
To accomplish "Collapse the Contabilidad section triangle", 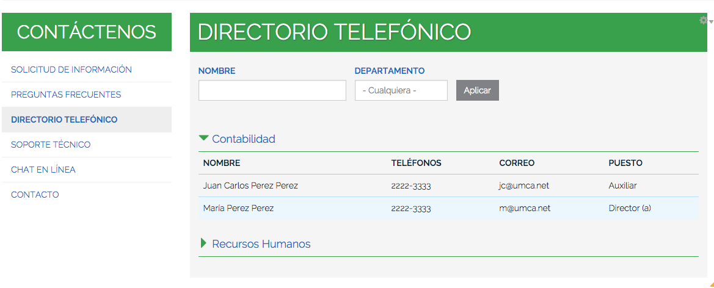I will pos(204,139).
